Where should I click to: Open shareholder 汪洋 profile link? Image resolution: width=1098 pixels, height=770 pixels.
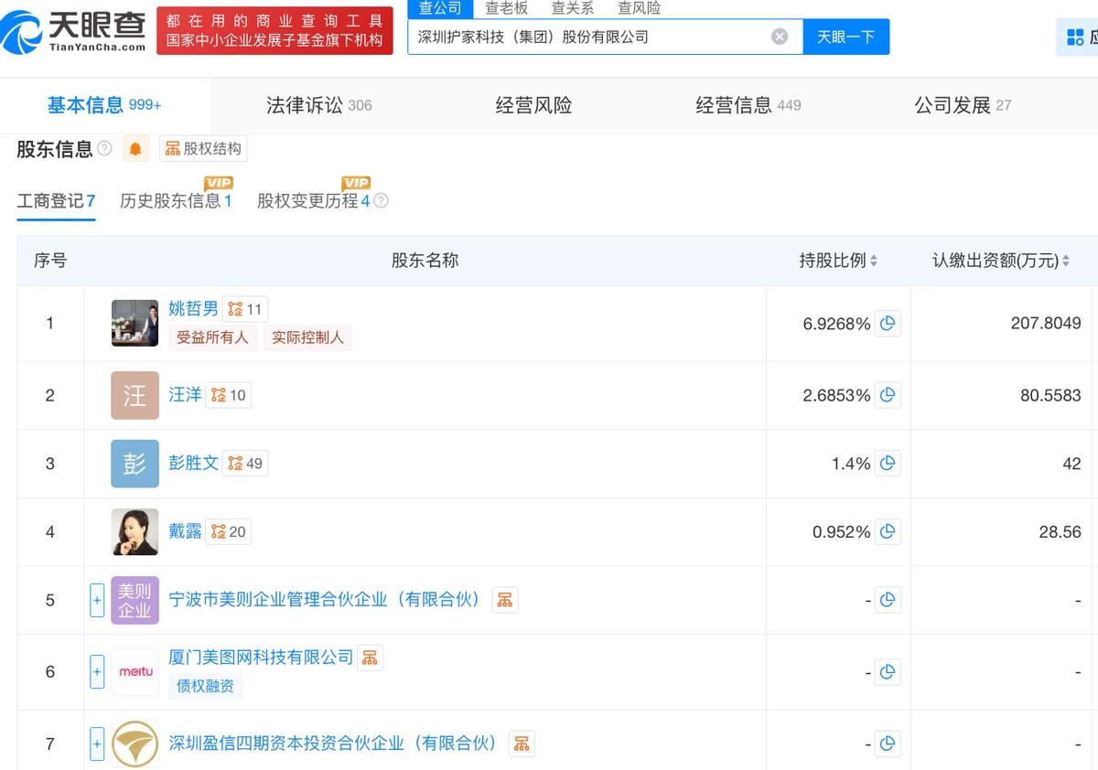click(x=185, y=394)
